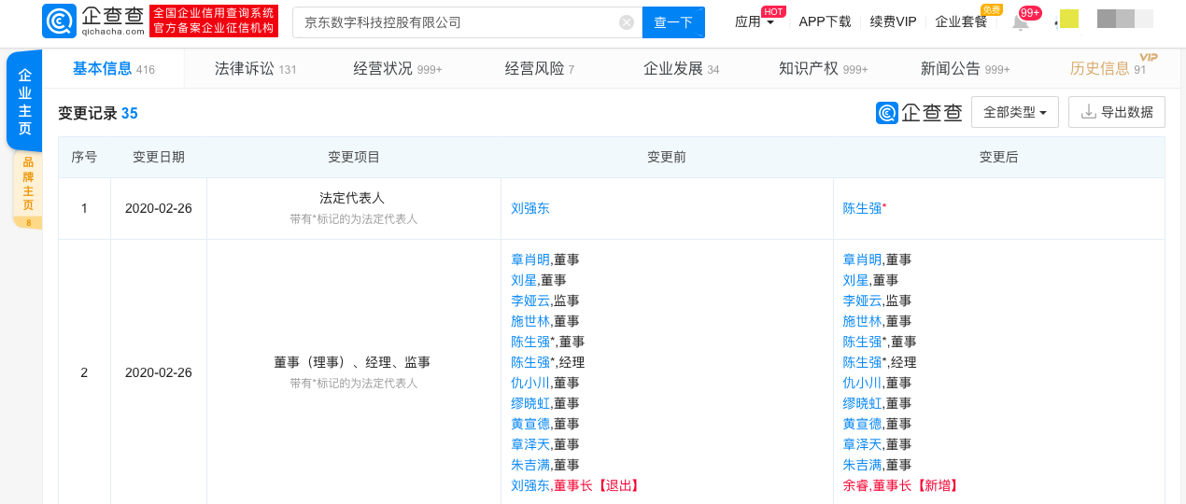The height and width of the screenshot is (504, 1186).
Task: Open 仇小川 link in 变更前 column
Action: [530, 383]
